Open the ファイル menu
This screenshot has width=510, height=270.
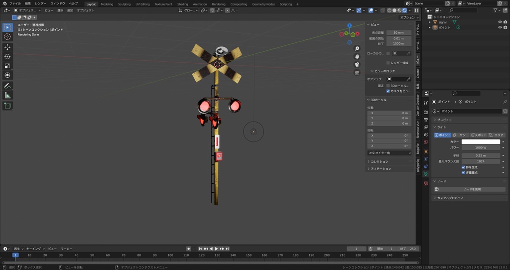click(x=15, y=3)
